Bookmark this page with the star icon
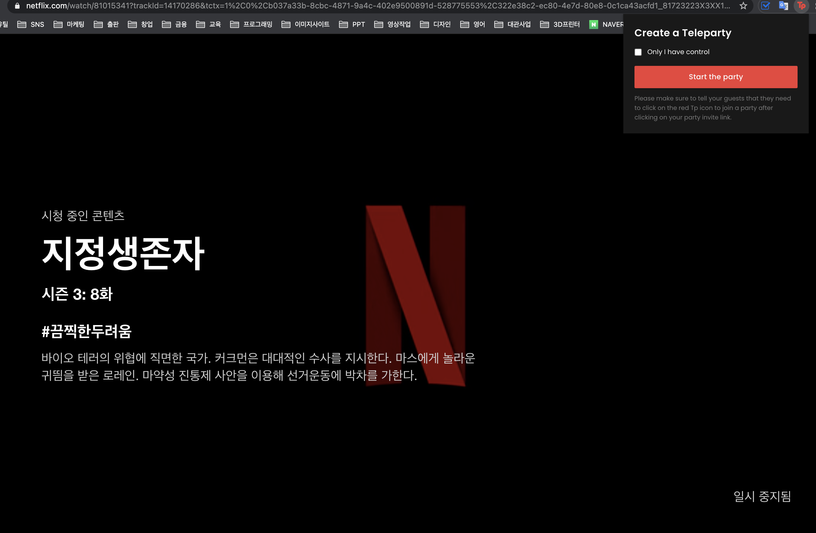Screen dimensions: 816x533 743,6
